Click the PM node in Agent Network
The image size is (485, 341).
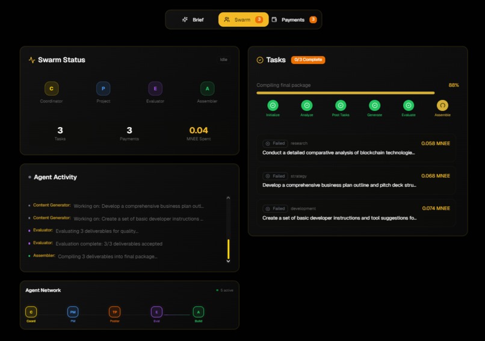coord(73,312)
